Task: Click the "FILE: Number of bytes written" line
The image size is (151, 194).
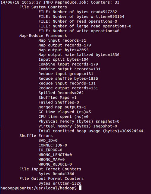Action: click(81, 17)
